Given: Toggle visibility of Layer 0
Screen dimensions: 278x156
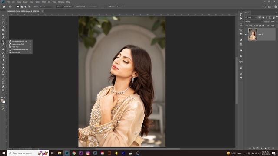Looking at the screenshot, I should coord(246,35).
